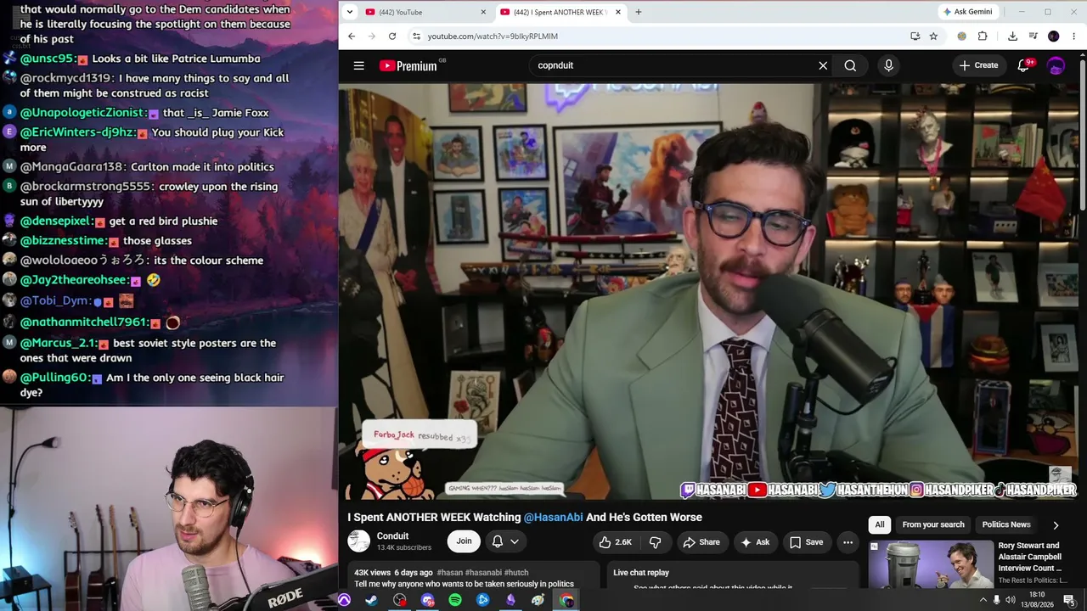This screenshot has height=611, width=1087.
Task: Clear the YouTube search box text
Action: tap(823, 65)
